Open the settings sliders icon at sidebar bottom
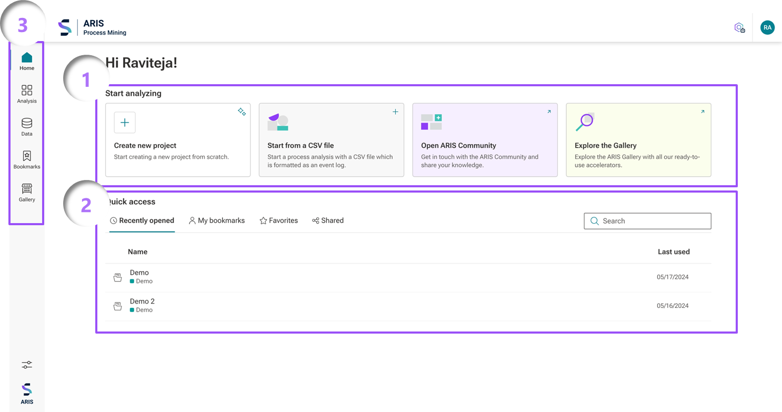 [26, 364]
